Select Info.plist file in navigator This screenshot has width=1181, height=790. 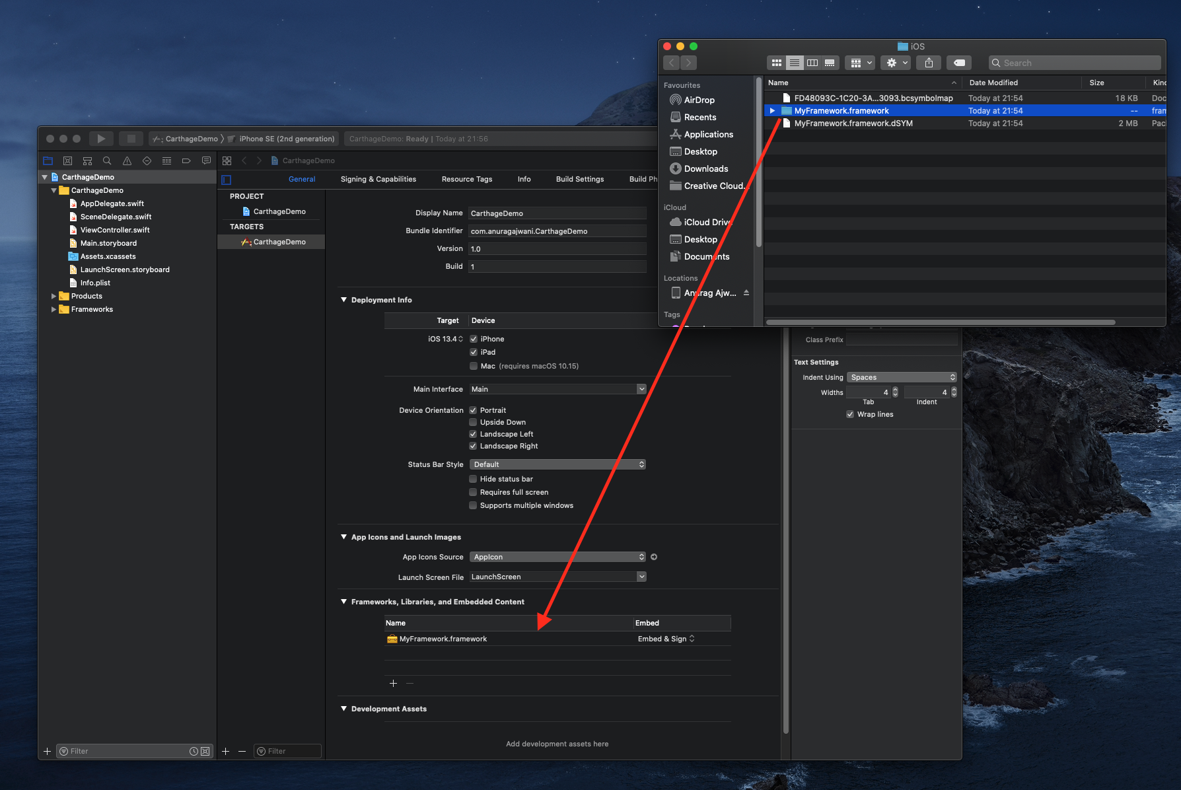[95, 283]
